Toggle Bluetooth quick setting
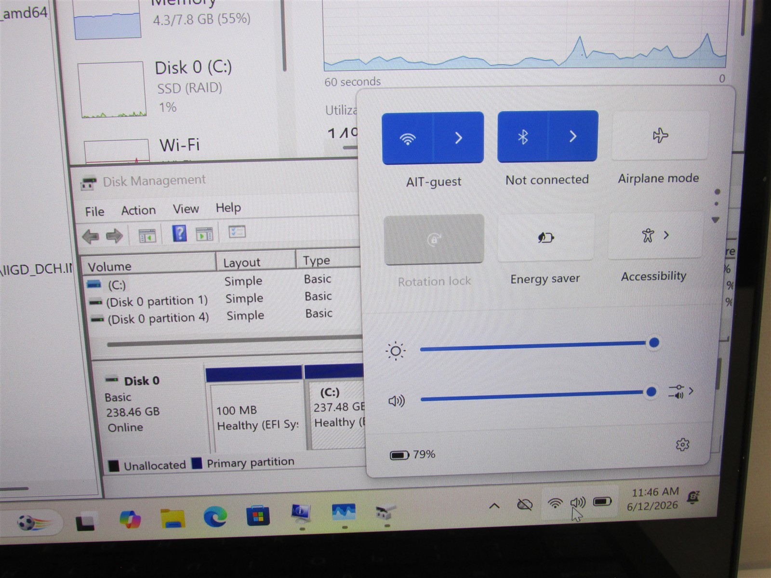Screen dimensions: 771x578 point(522,137)
